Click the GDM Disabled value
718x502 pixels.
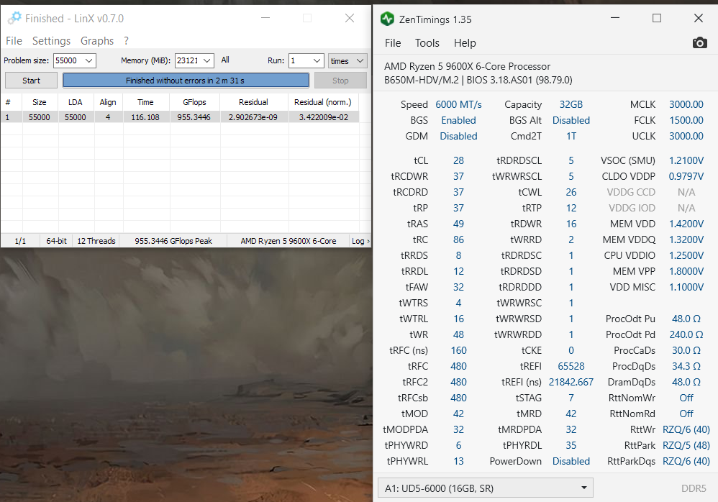pos(458,136)
